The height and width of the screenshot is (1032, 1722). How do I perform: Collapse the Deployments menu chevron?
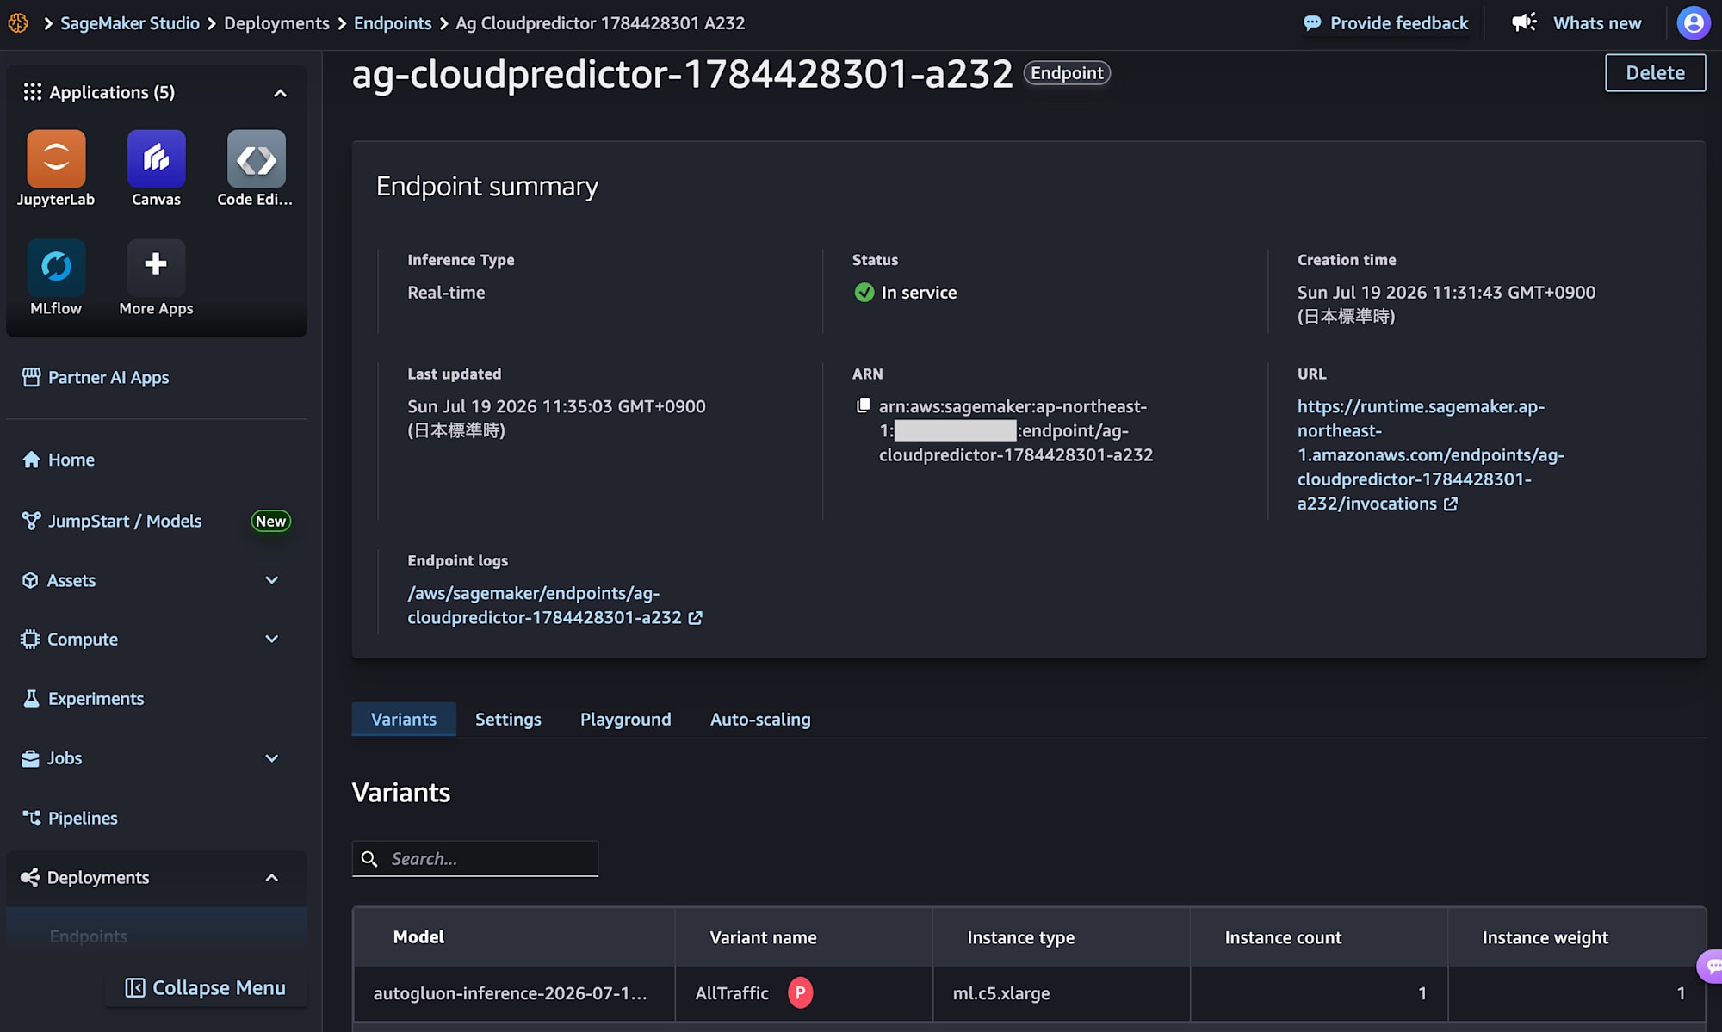pyautogui.click(x=271, y=877)
